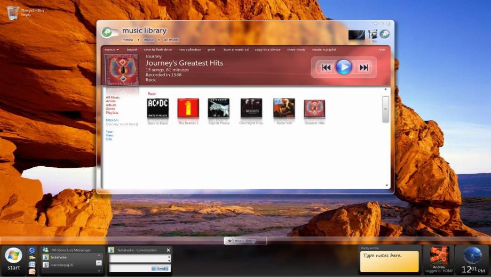Click import in the command bar

pos(132,50)
